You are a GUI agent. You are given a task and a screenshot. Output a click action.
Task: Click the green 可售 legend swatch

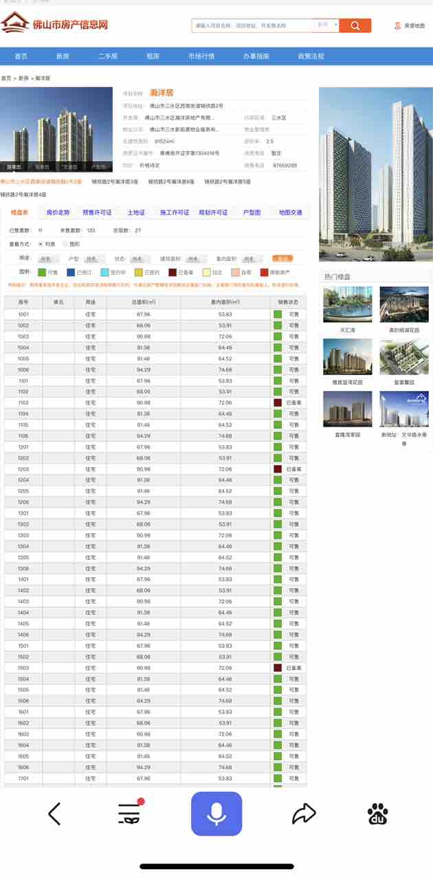41,273
